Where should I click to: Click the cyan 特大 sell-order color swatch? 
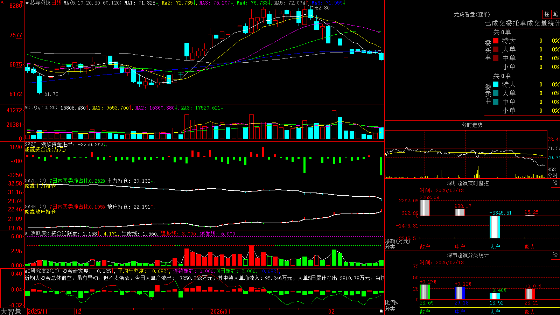tap(496, 84)
